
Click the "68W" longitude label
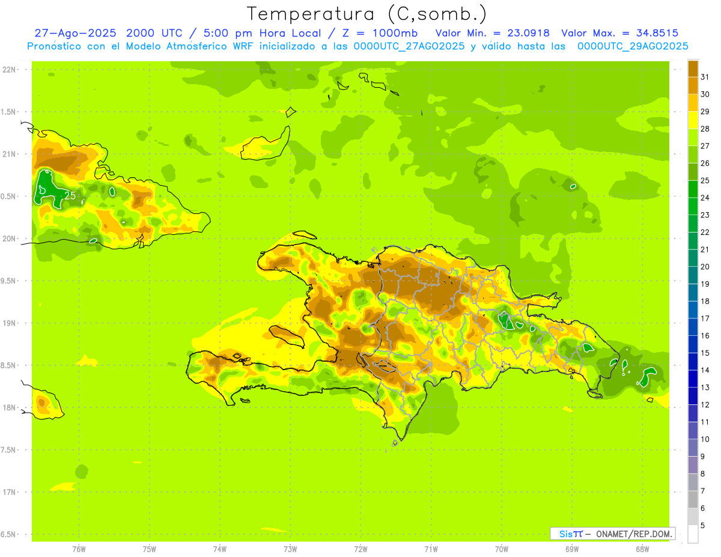pyautogui.click(x=642, y=549)
